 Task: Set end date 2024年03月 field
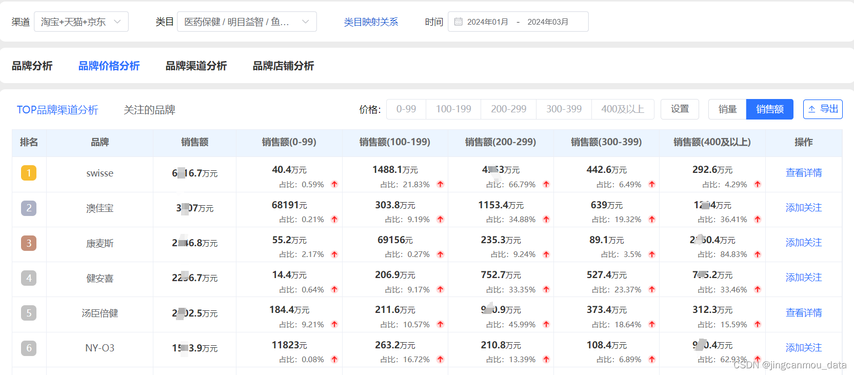(548, 22)
